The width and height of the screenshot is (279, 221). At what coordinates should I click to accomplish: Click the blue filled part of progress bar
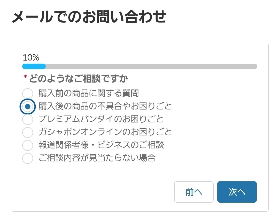(x=34, y=67)
